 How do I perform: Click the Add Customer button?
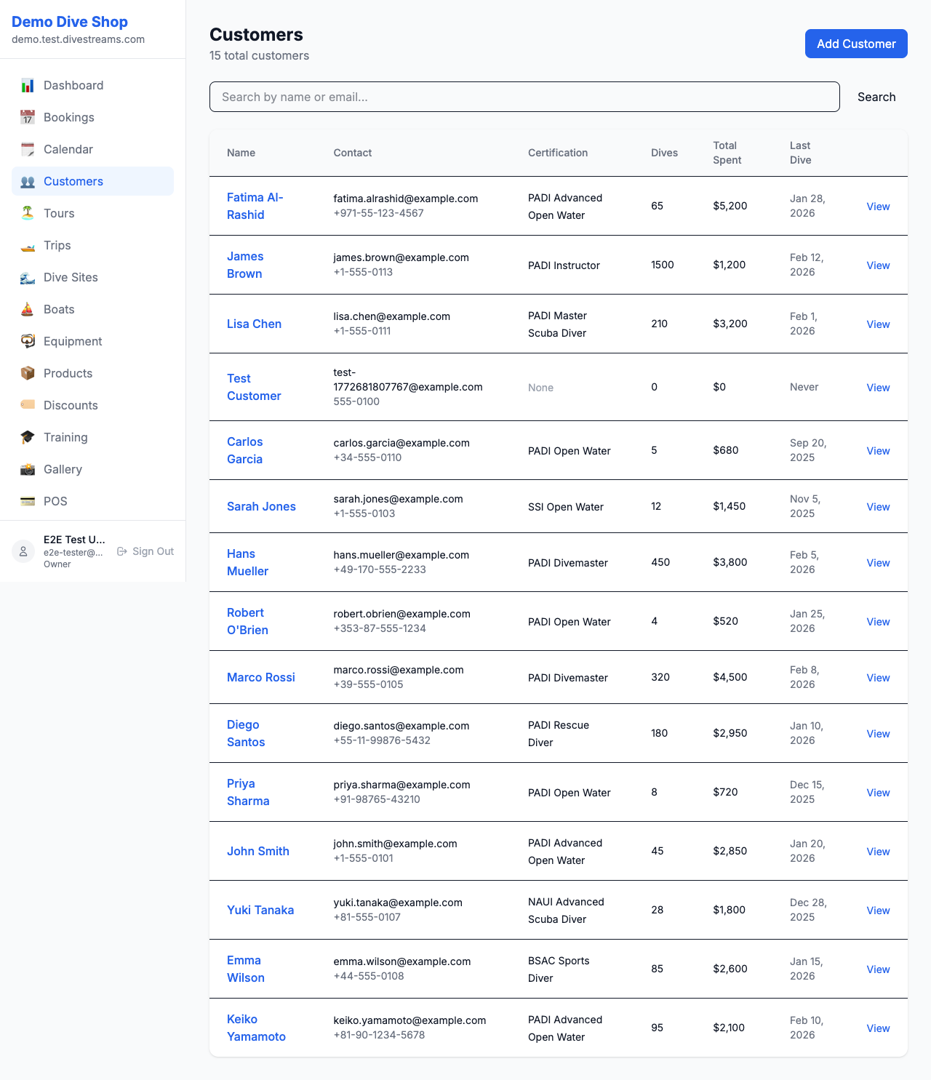pyautogui.click(x=855, y=44)
